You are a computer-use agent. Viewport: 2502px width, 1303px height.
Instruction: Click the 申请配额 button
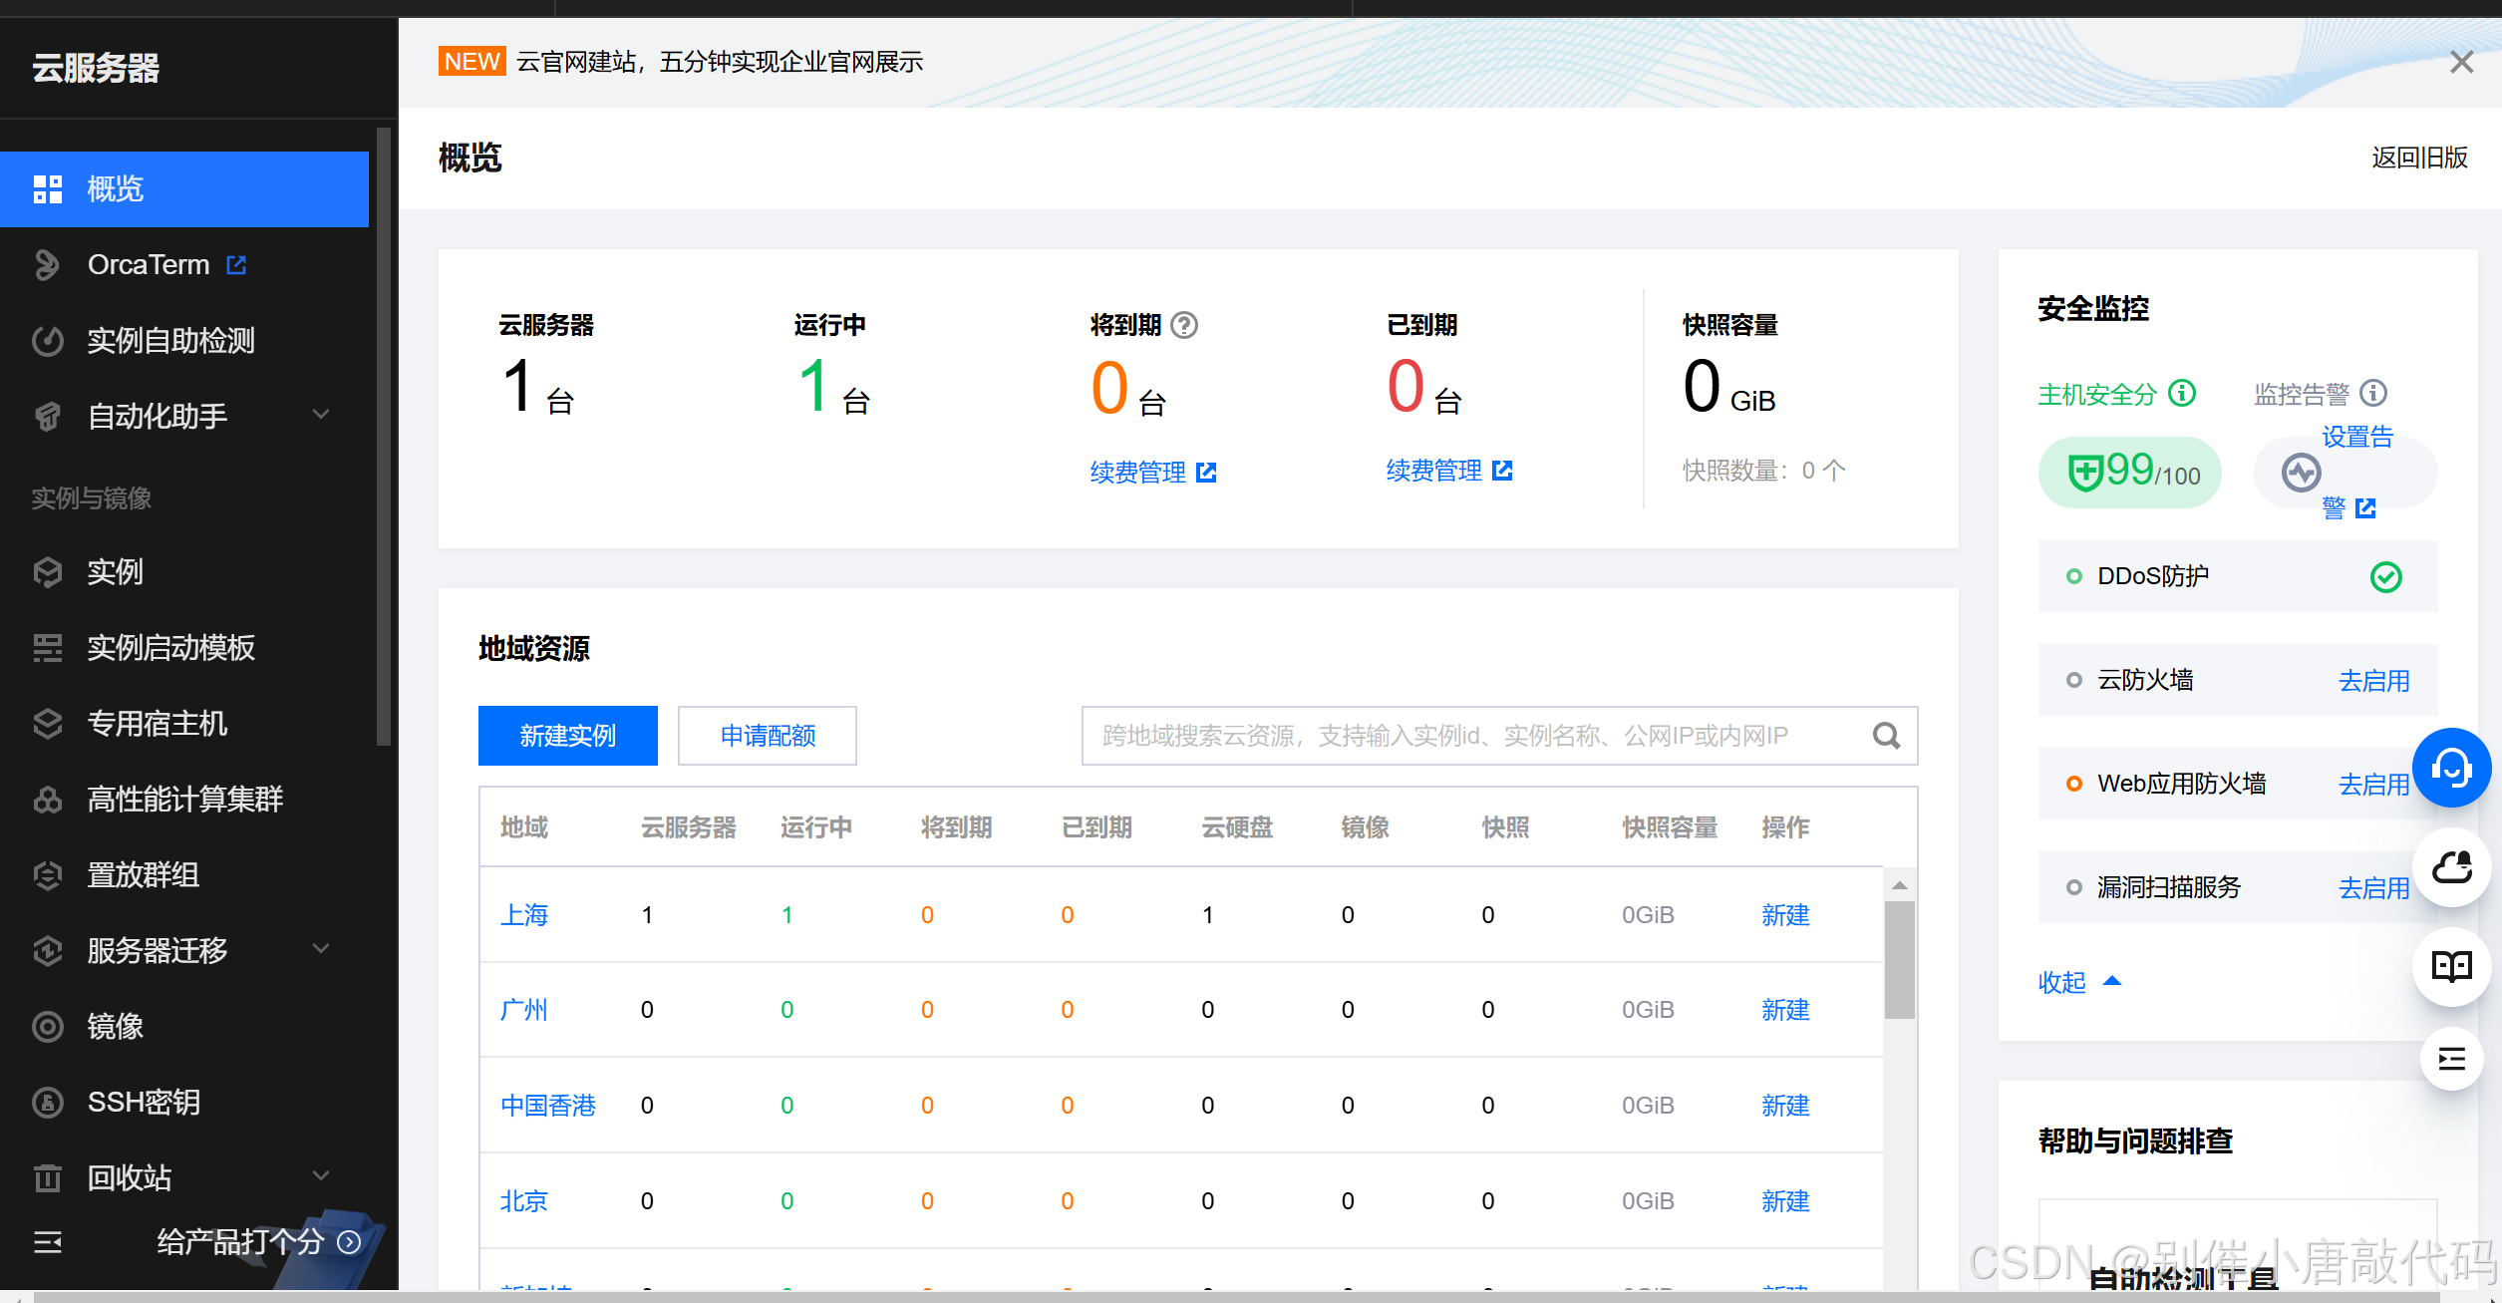click(x=767, y=736)
